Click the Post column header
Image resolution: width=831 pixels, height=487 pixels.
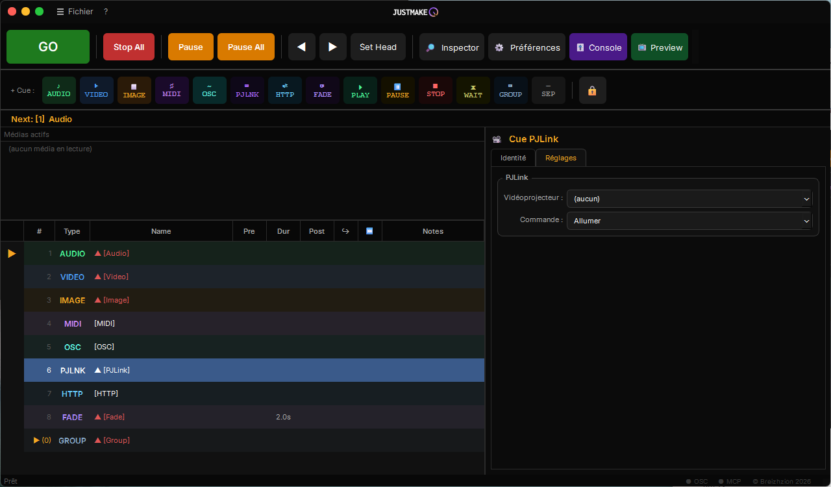317,231
